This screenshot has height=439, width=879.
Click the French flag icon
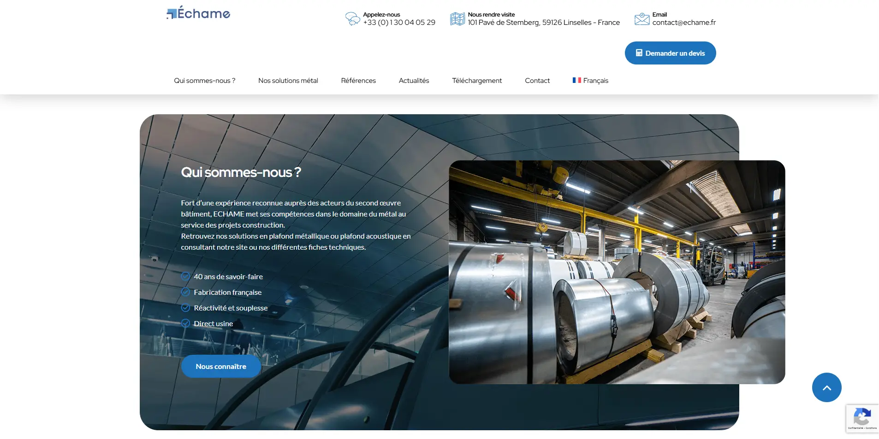(x=576, y=80)
